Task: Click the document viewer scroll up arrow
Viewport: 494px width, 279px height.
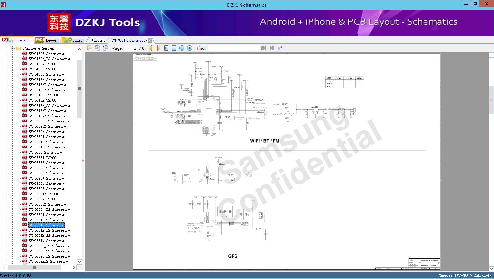Action: click(491, 56)
